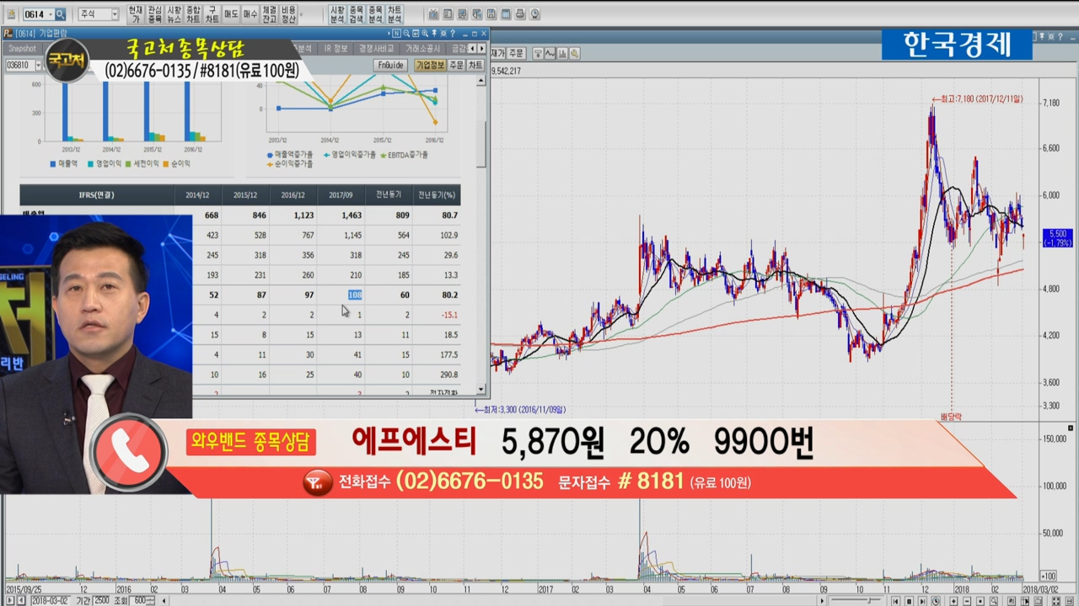Screen dimensions: 1079x606
Task: Open the 거래소공시 tab
Action: [422, 49]
